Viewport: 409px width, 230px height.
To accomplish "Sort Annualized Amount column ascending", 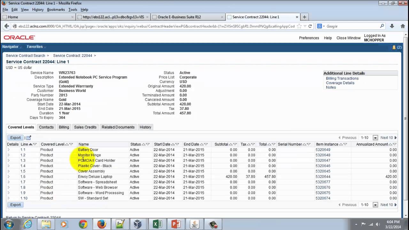I will click(390, 144).
